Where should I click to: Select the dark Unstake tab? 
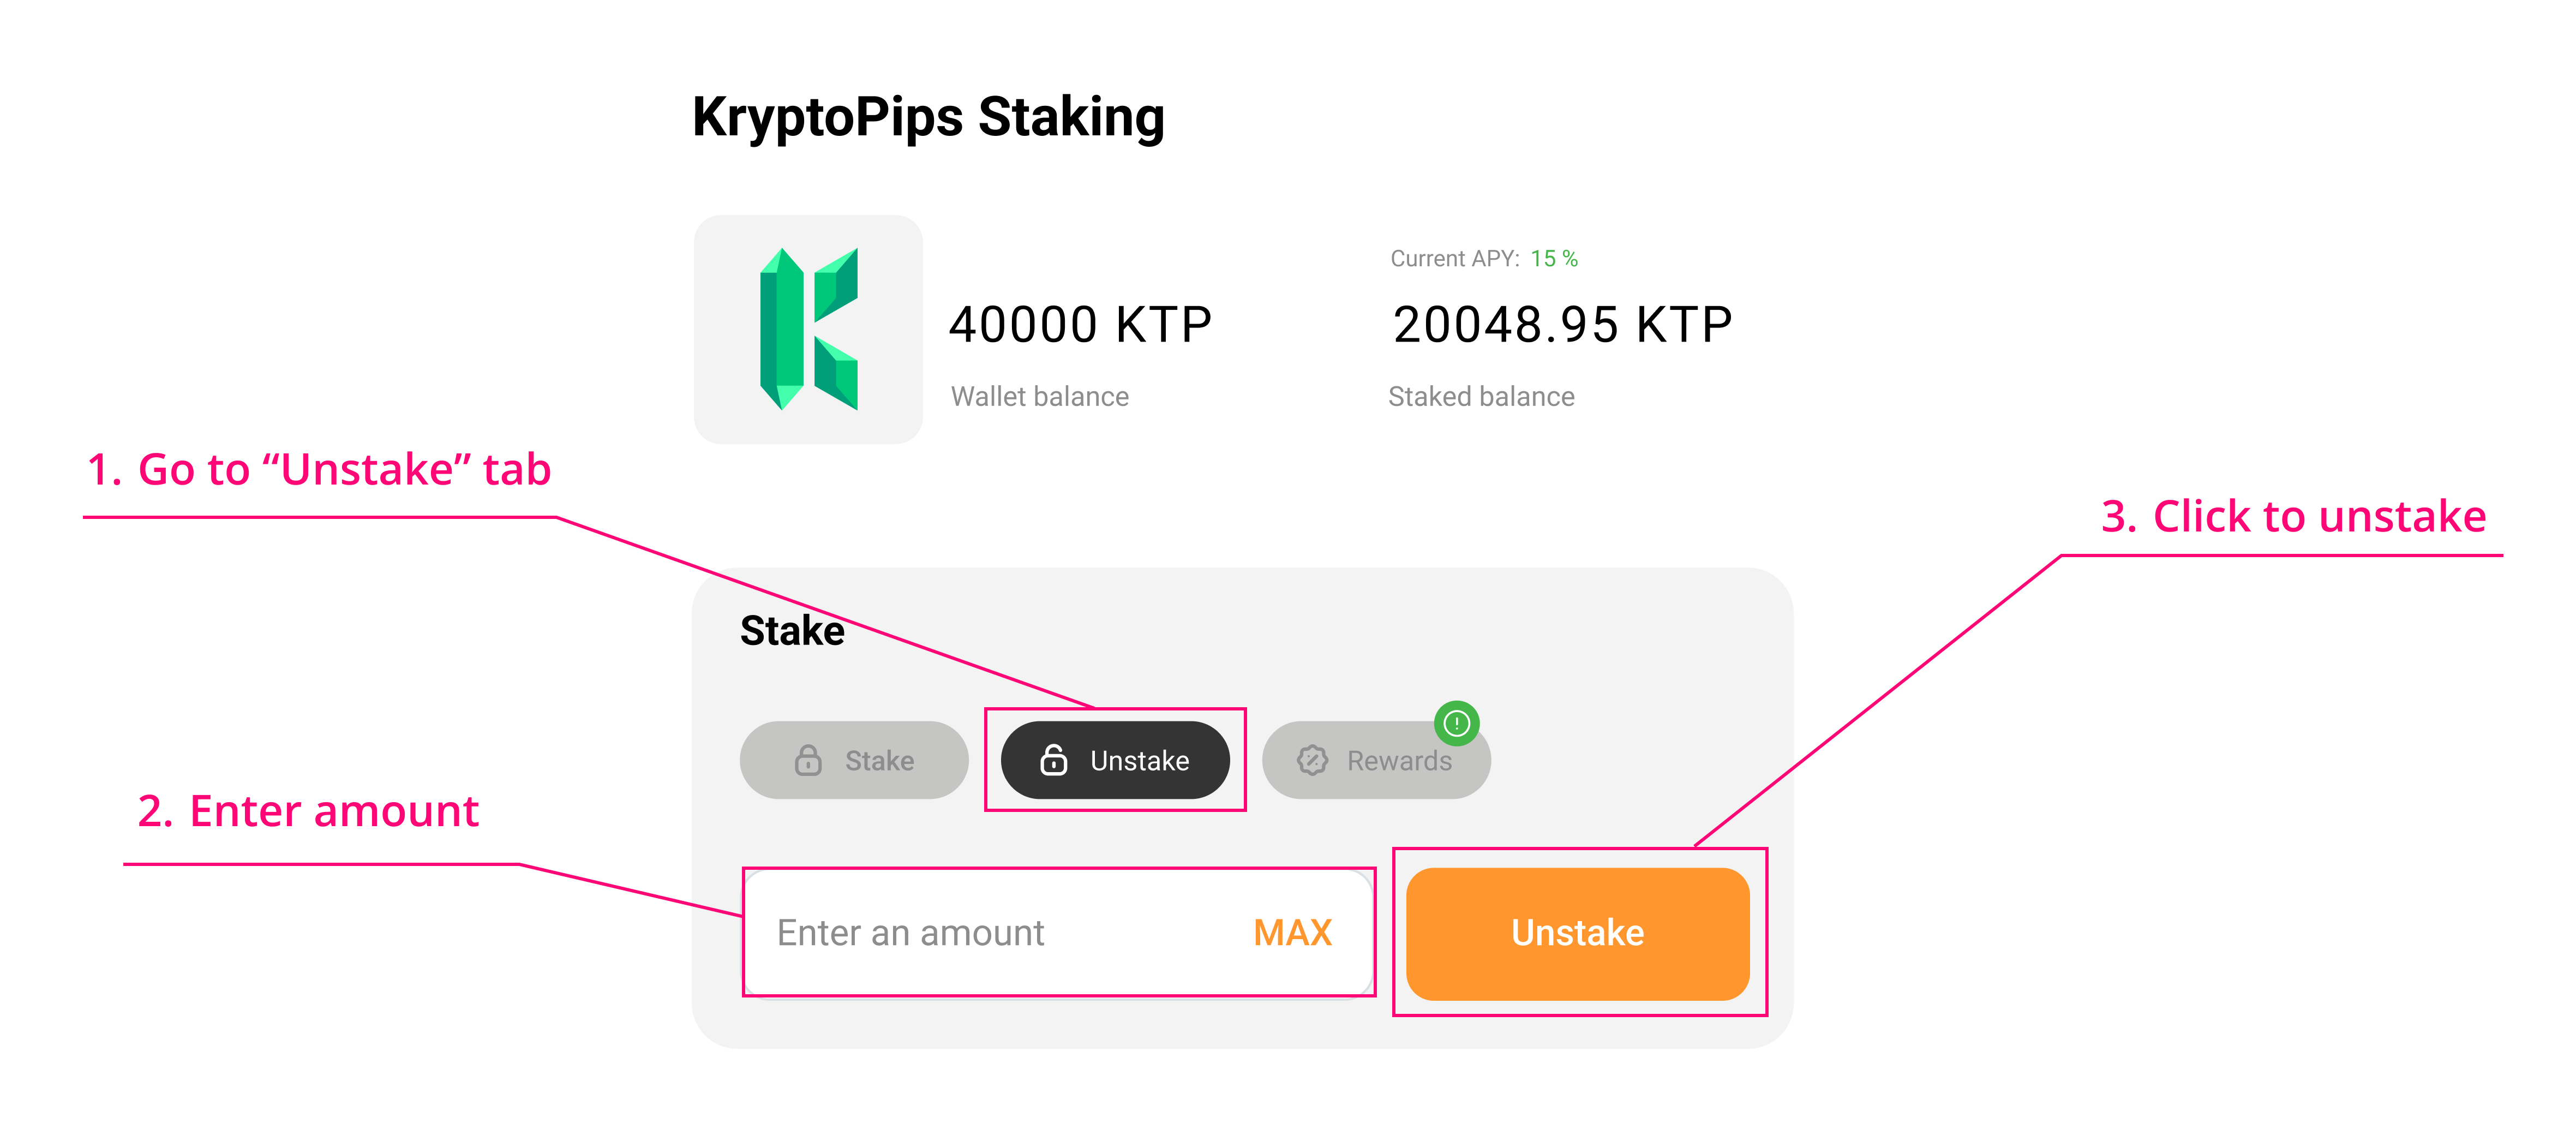(1115, 760)
